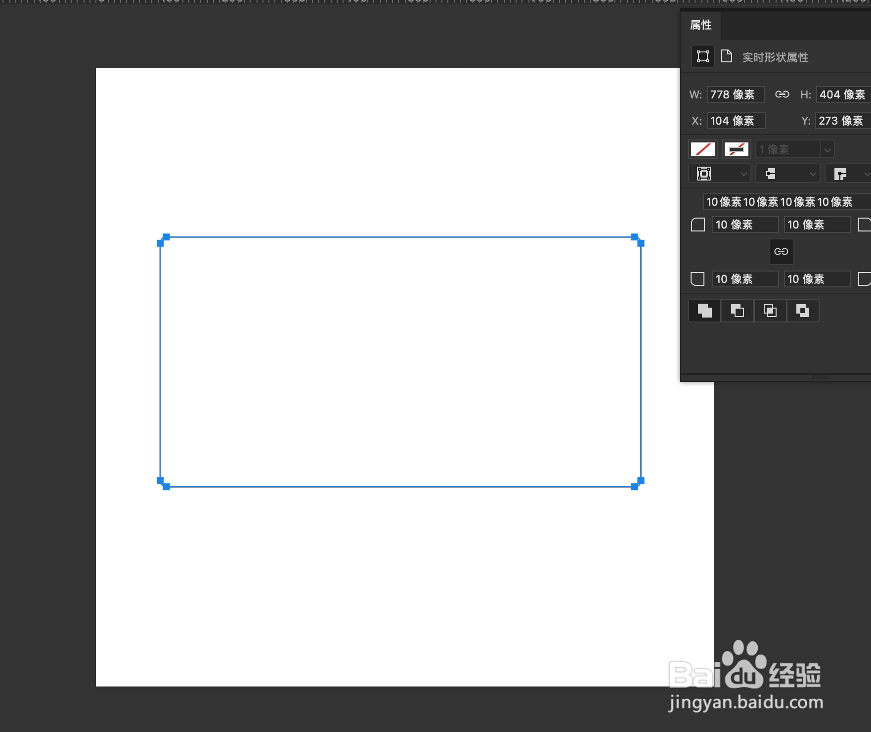Edit the combined corner radius text field

[786, 202]
